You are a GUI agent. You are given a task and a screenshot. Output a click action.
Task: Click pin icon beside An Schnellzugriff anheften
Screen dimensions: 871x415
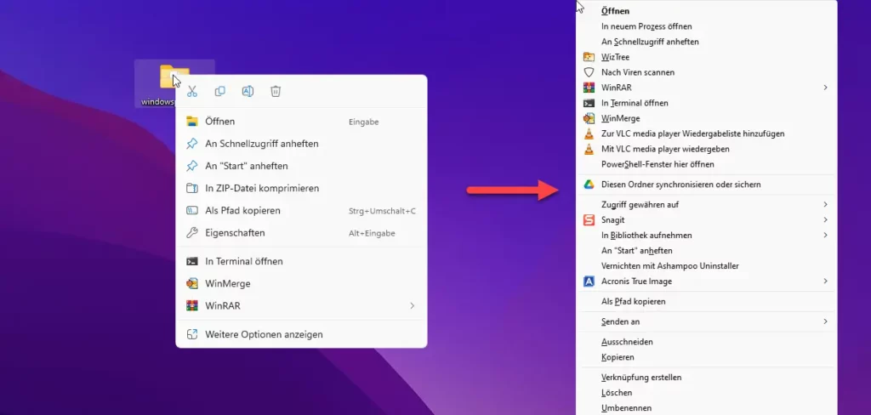click(192, 144)
